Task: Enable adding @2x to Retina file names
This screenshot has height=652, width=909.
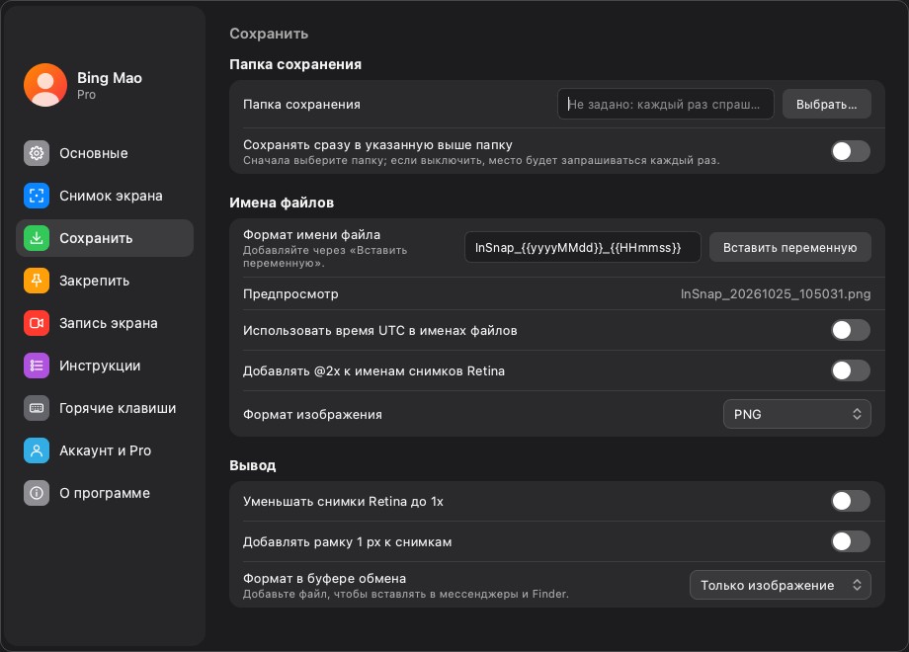Action: tap(851, 370)
